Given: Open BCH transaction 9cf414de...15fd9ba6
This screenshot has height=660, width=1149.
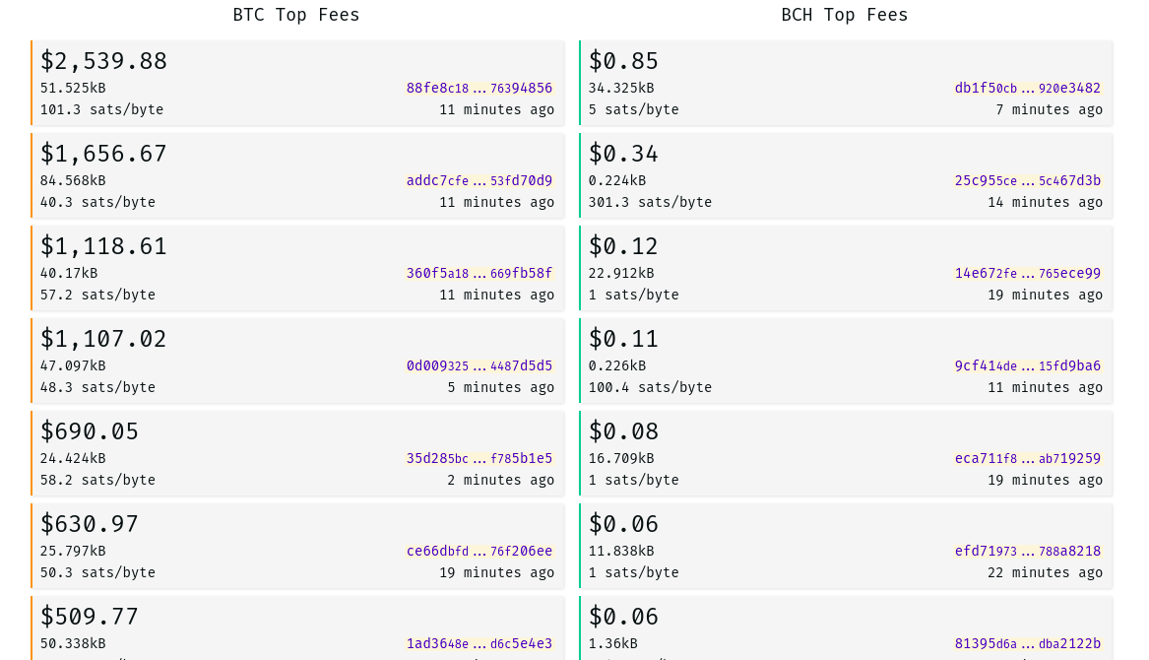Looking at the screenshot, I should 1027,365.
